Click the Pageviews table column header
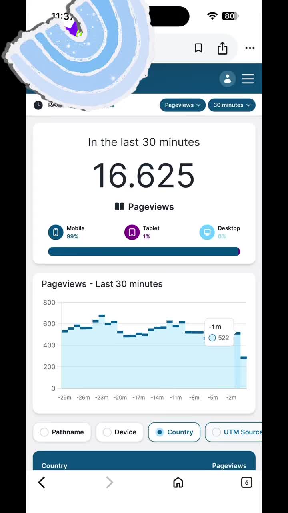 229,466
